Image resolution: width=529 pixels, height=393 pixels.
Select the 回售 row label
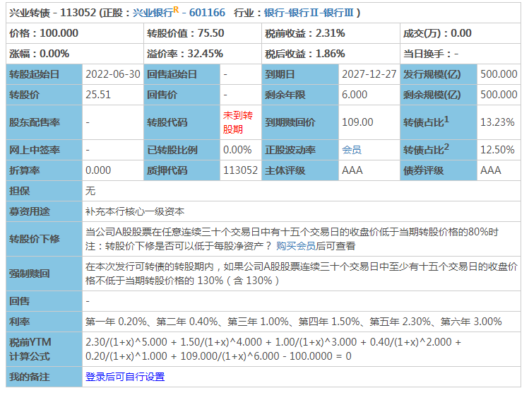click(44, 301)
